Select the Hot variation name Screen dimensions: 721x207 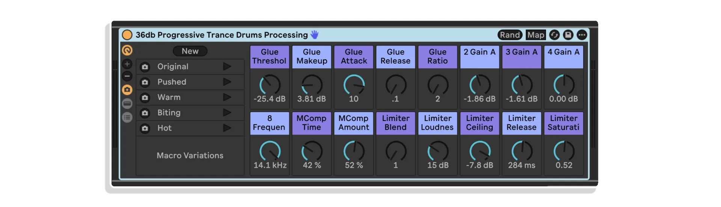tap(164, 128)
